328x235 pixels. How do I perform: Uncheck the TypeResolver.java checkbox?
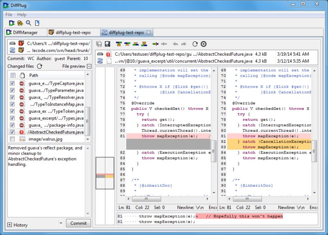(12, 97)
